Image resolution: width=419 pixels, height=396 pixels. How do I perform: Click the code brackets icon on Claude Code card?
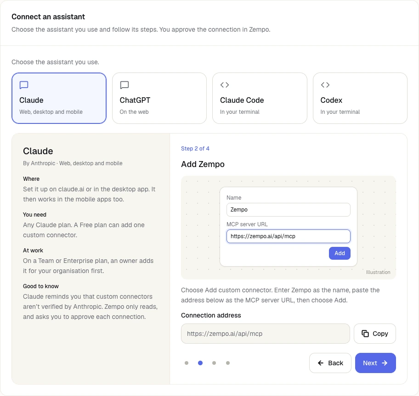pos(225,85)
